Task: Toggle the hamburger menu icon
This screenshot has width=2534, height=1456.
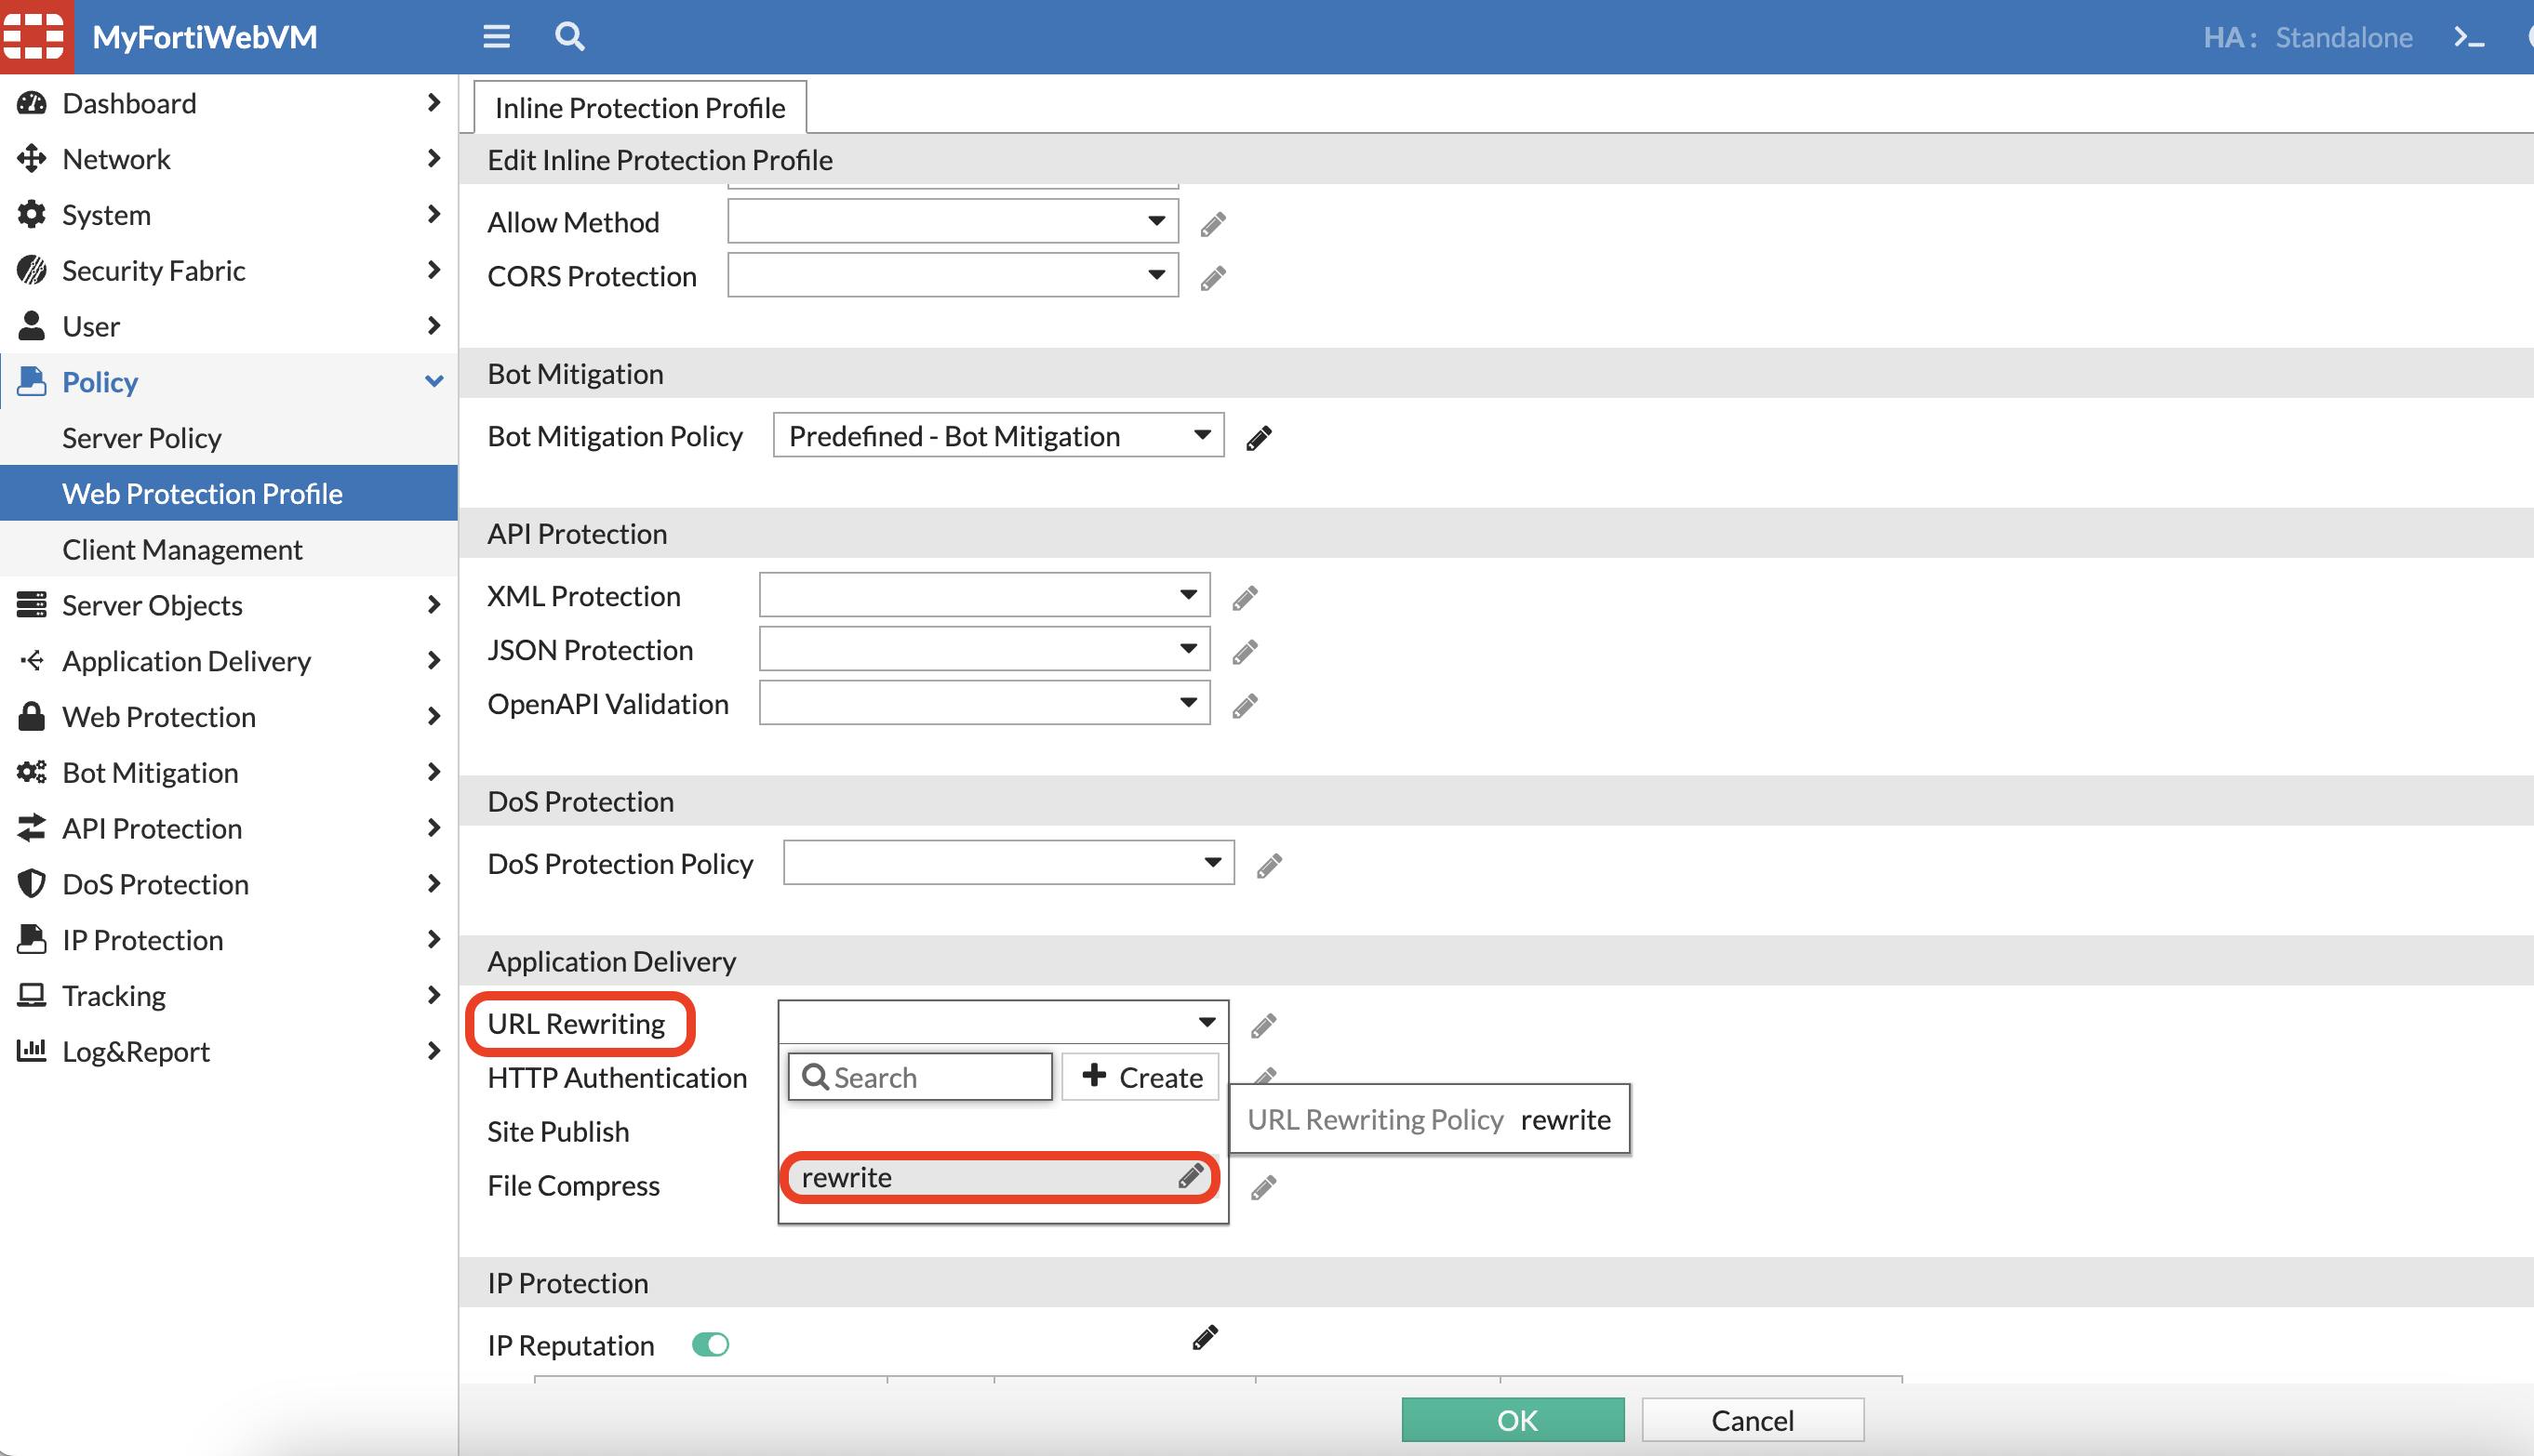Action: [496, 37]
